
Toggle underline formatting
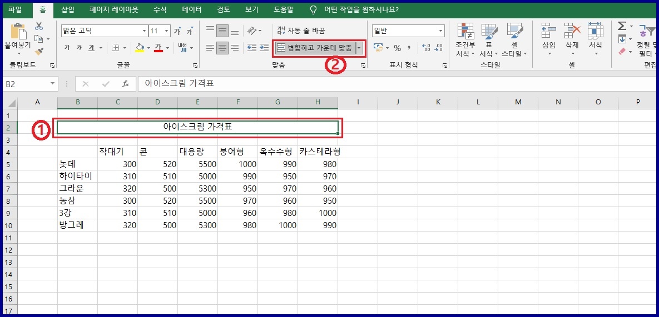click(x=91, y=48)
